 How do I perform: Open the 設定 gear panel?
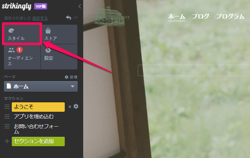pyautogui.click(x=59, y=57)
